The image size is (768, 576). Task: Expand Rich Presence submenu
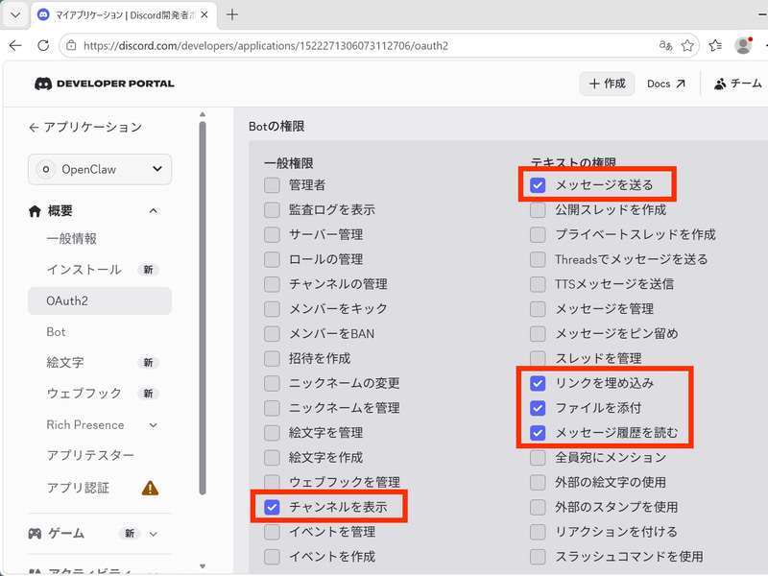154,425
